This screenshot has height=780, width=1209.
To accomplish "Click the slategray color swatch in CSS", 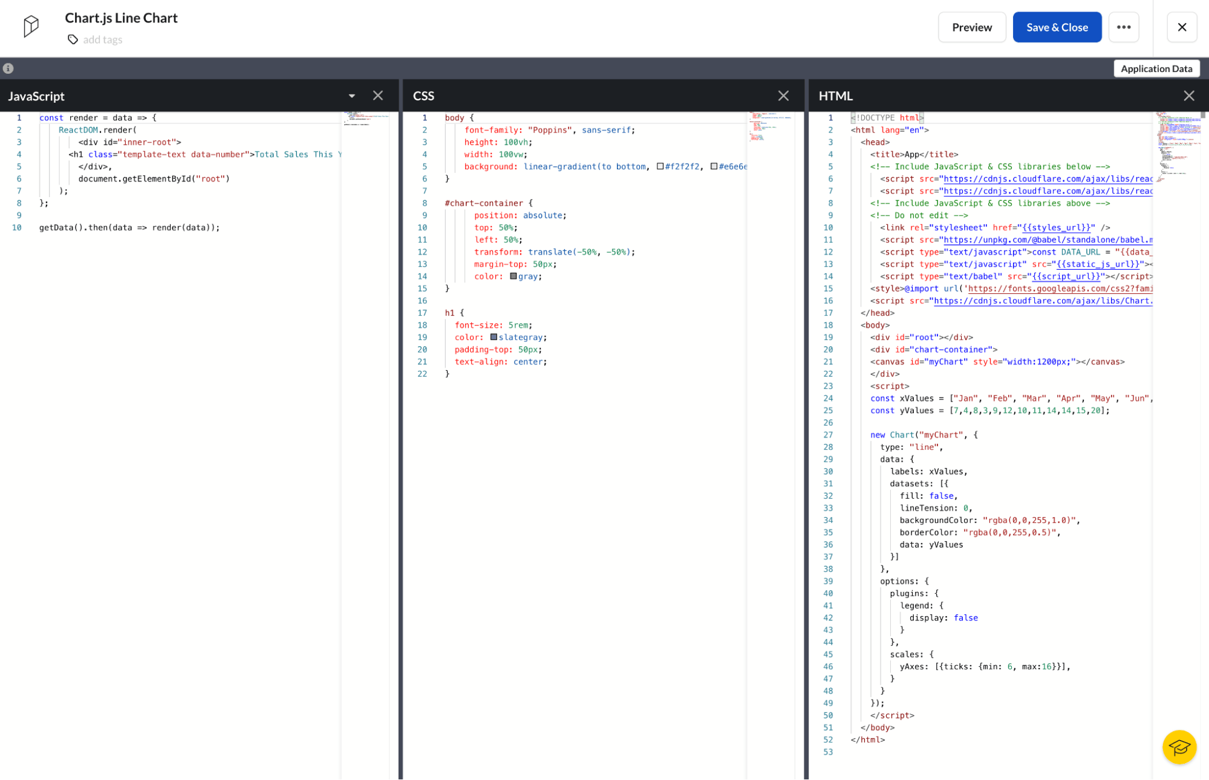I will (494, 337).
